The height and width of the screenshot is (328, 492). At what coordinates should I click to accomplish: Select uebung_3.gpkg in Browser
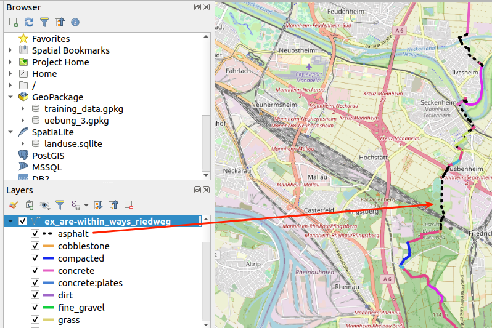(76, 120)
